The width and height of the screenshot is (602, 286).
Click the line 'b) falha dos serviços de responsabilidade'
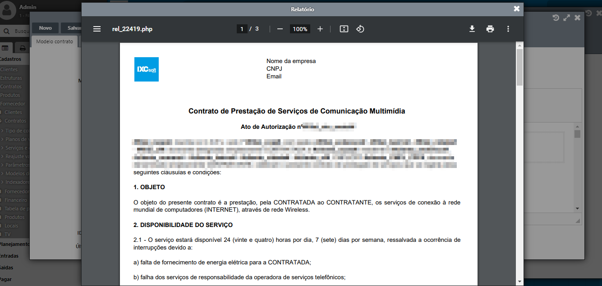click(239, 277)
